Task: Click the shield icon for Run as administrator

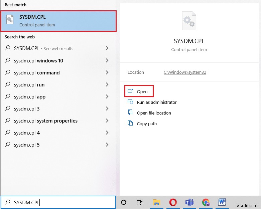Action: pos(130,101)
